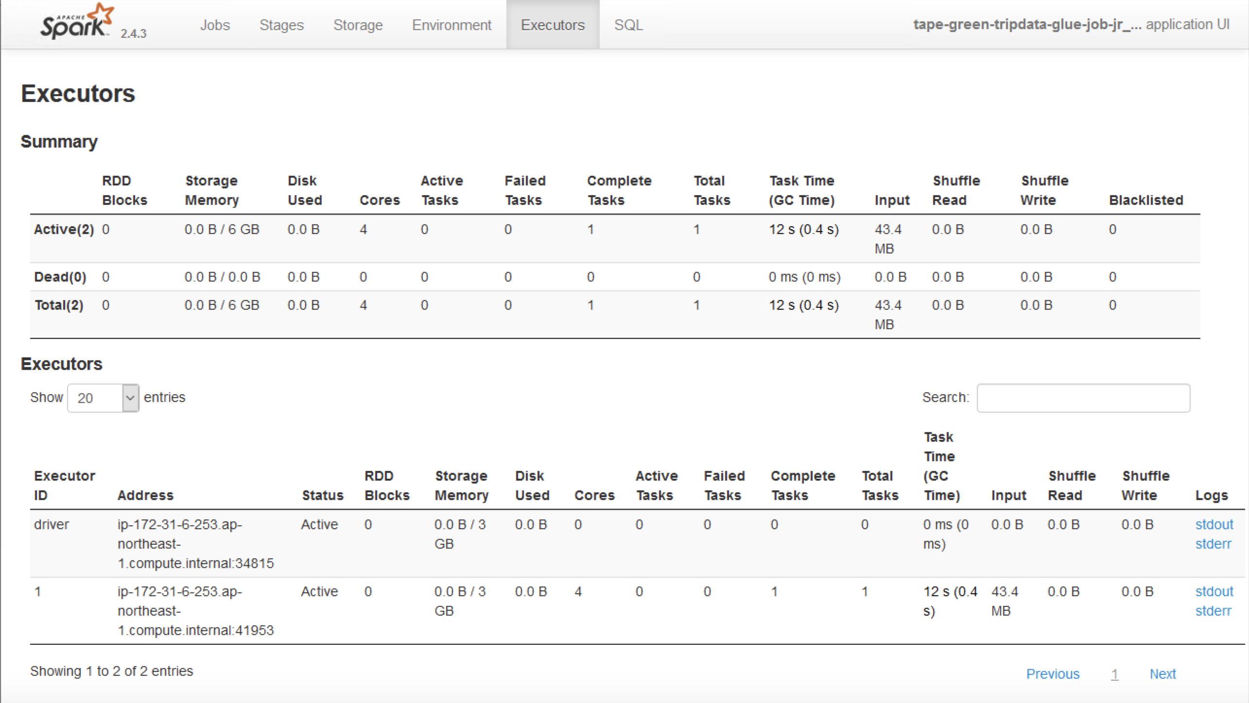Click the Next pagination link
The width and height of the screenshot is (1249, 703).
(x=1162, y=673)
